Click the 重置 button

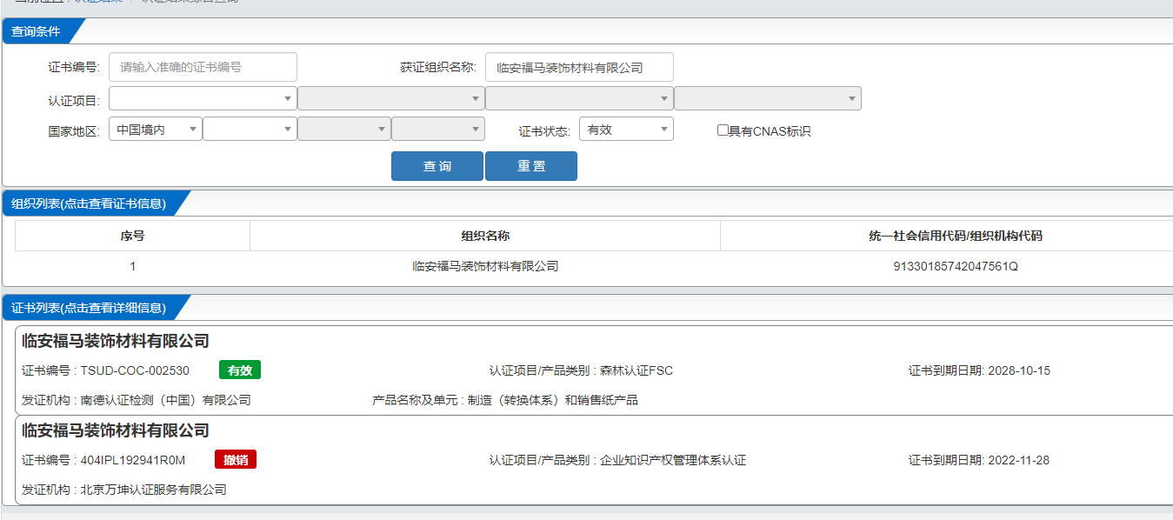531,166
